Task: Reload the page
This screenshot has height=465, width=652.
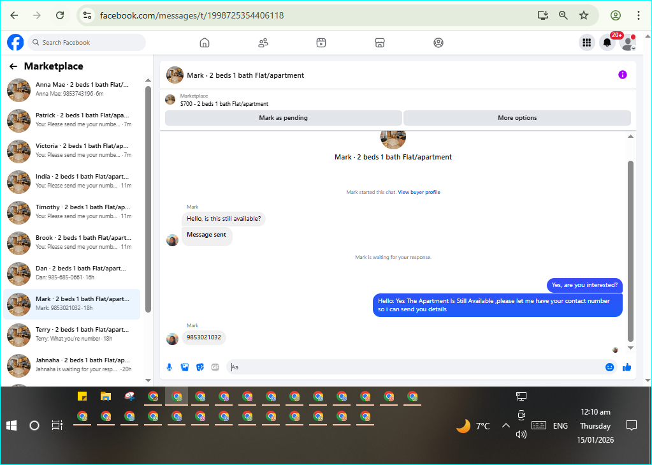Action: click(60, 15)
